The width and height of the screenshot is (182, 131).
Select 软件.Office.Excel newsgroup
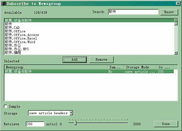pos(21,38)
